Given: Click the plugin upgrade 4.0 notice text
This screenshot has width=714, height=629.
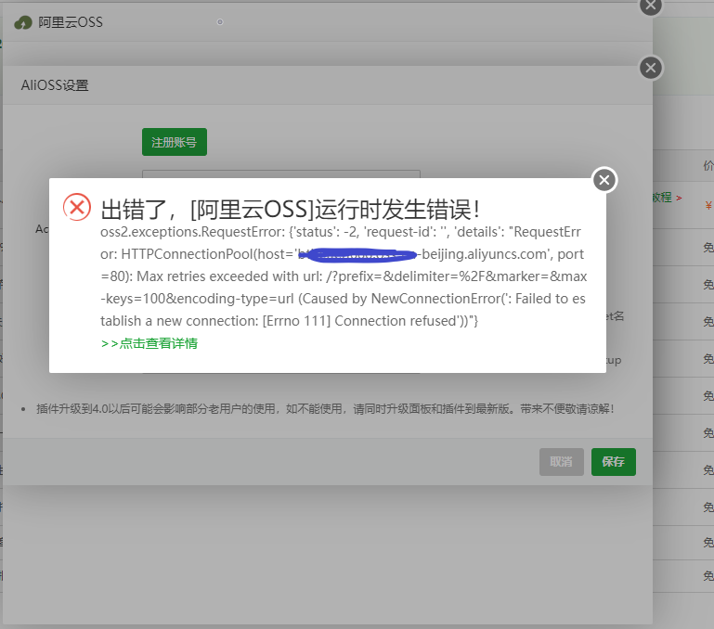Looking at the screenshot, I should pyautogui.click(x=325, y=409).
